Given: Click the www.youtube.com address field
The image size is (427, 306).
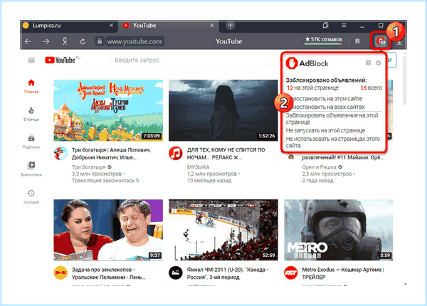Looking at the screenshot, I should click(135, 41).
